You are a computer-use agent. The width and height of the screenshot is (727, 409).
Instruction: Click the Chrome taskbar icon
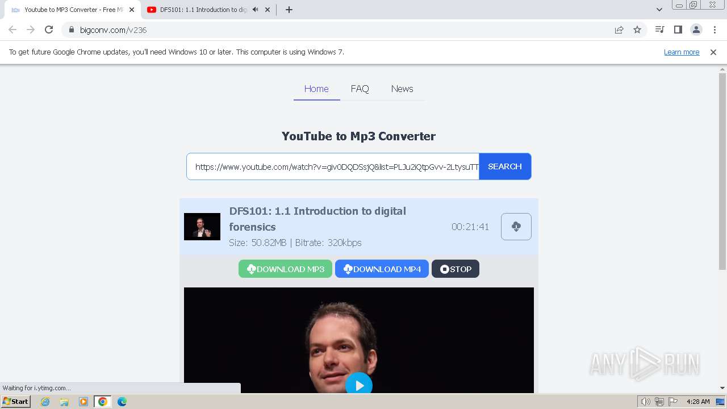(103, 402)
